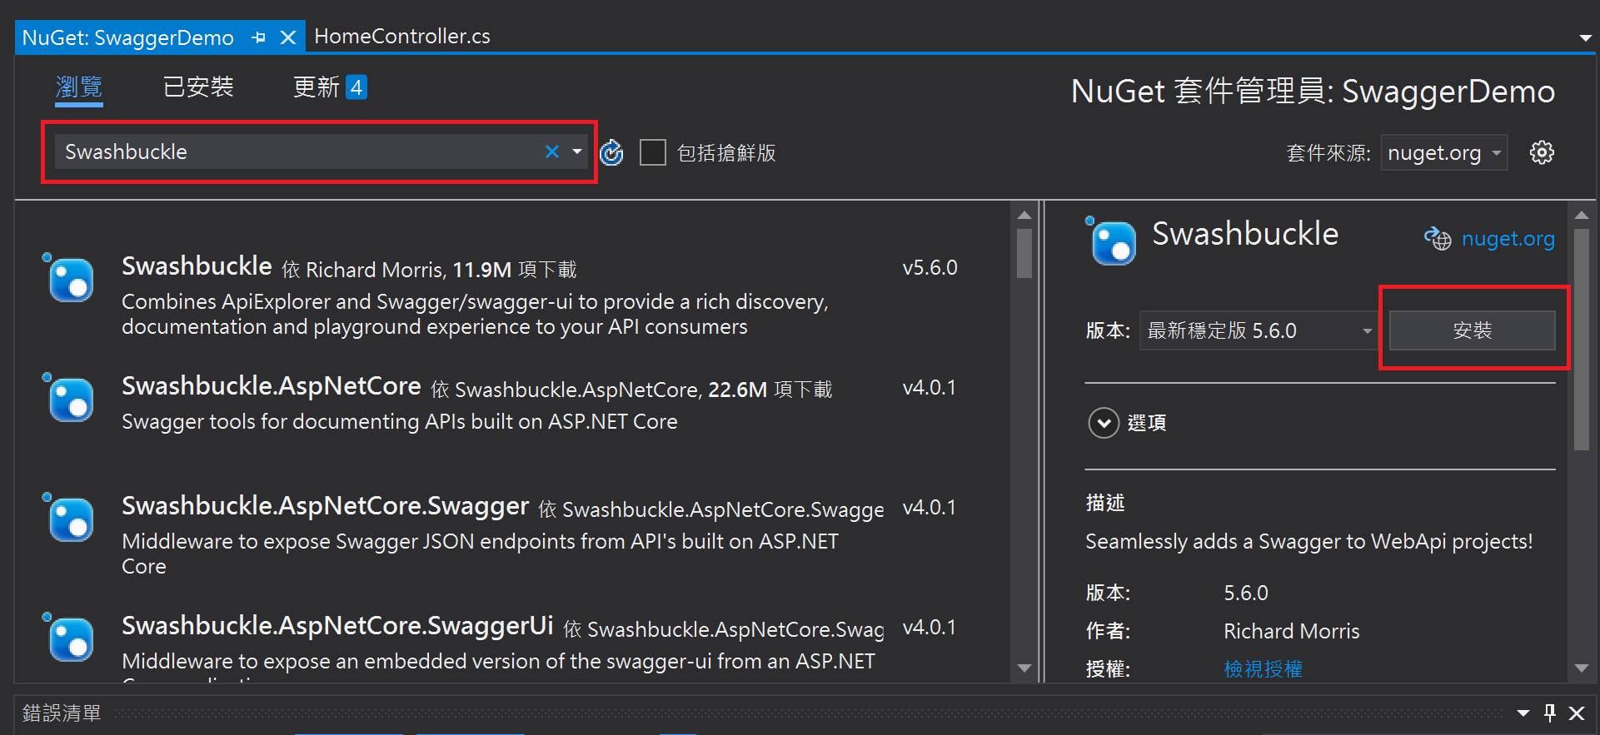Click author name Richard Morris in details
The image size is (1600, 735).
1291,631
